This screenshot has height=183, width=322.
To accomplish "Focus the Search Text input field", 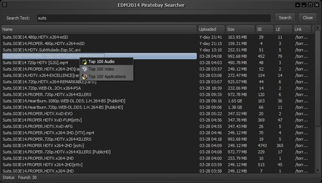I will 153,18.
